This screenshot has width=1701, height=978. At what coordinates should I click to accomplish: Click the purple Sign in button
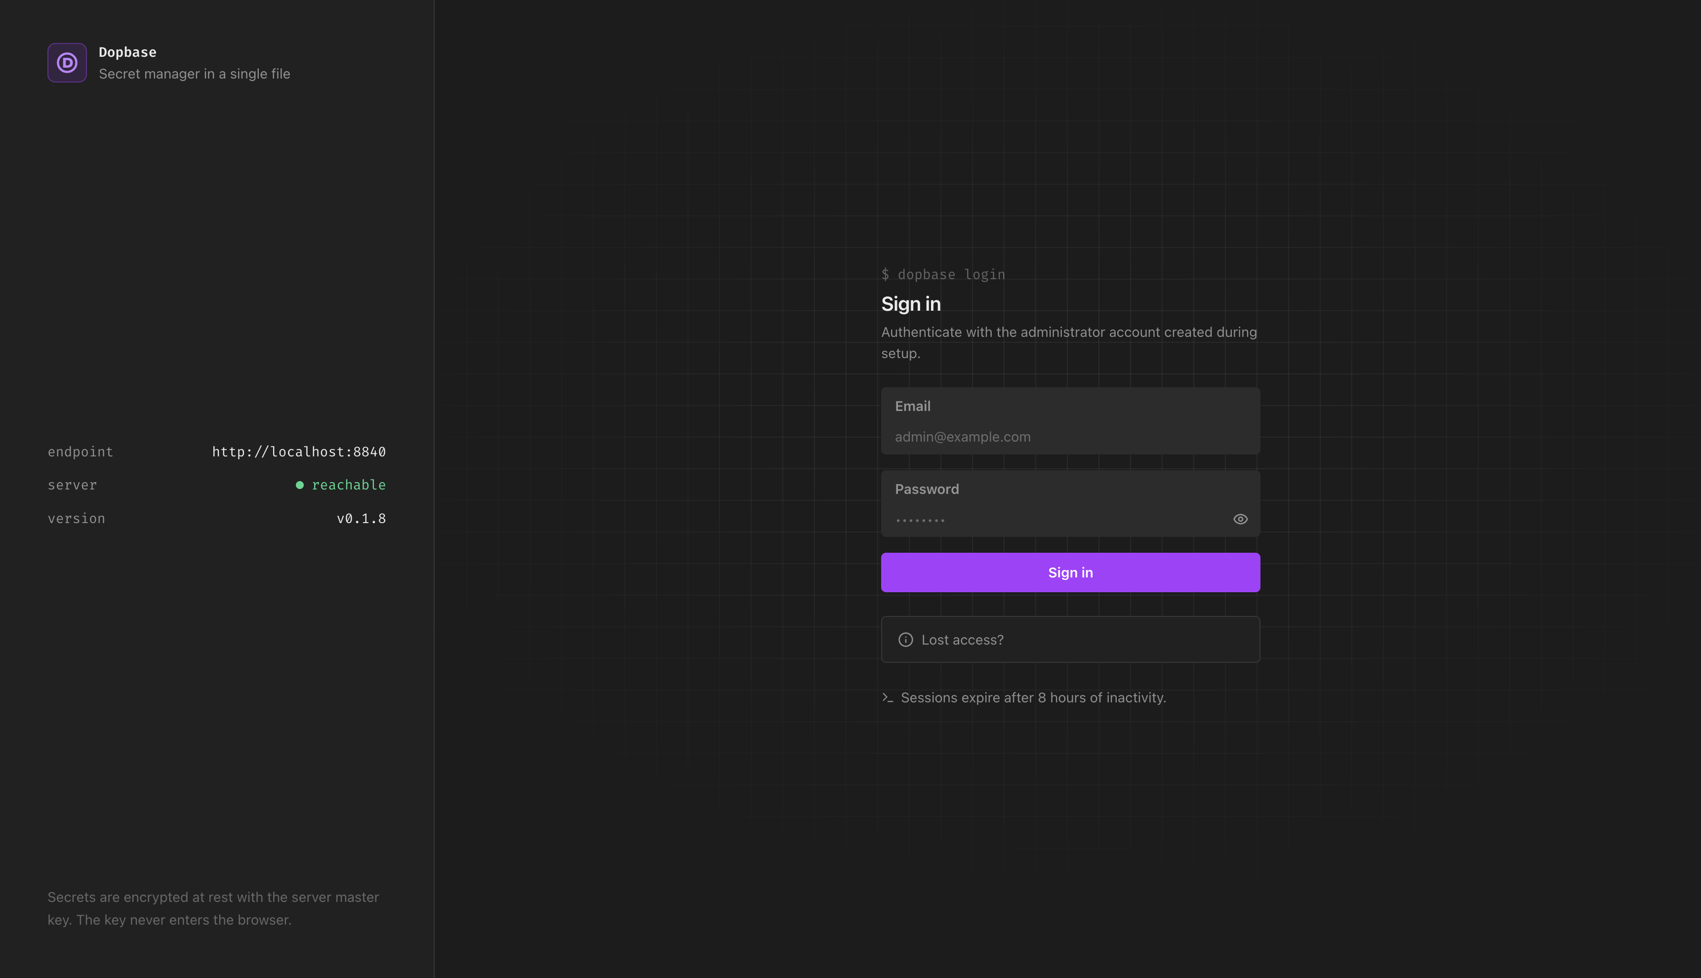click(1070, 572)
